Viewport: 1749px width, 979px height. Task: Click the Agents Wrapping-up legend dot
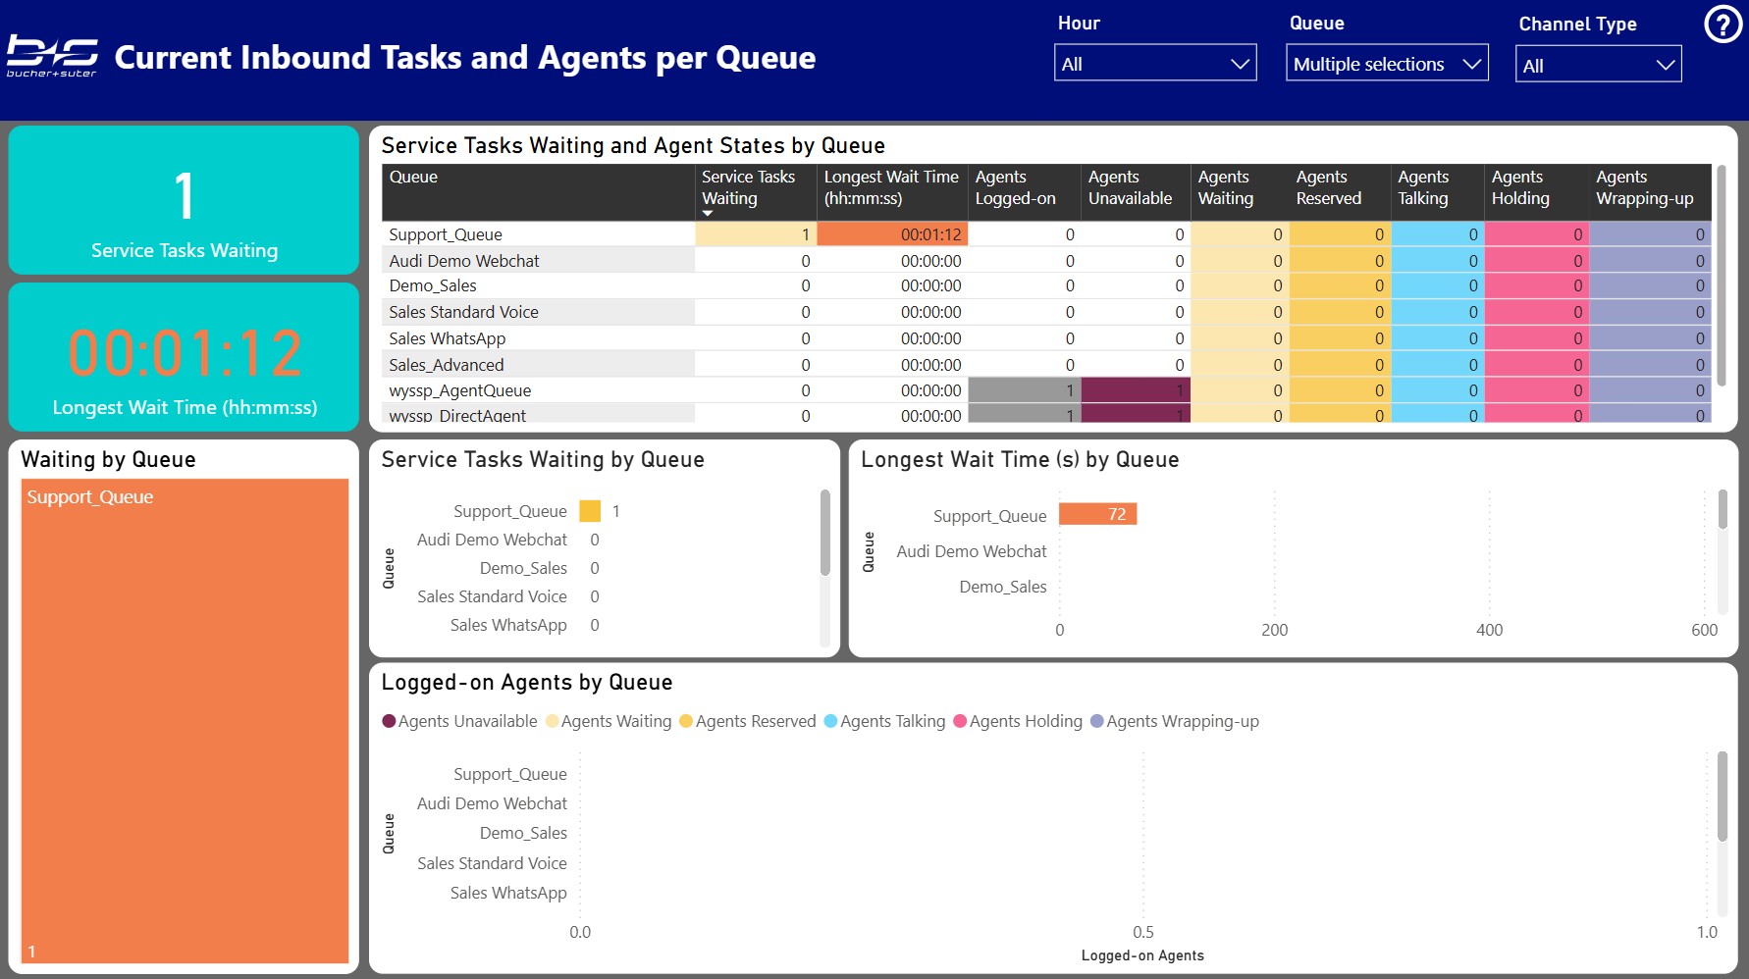[x=1096, y=721]
